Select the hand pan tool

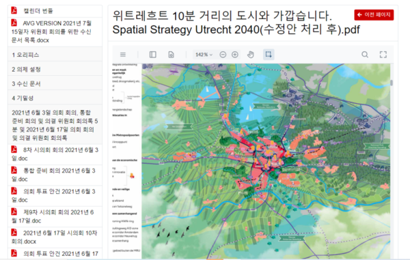(x=251, y=55)
